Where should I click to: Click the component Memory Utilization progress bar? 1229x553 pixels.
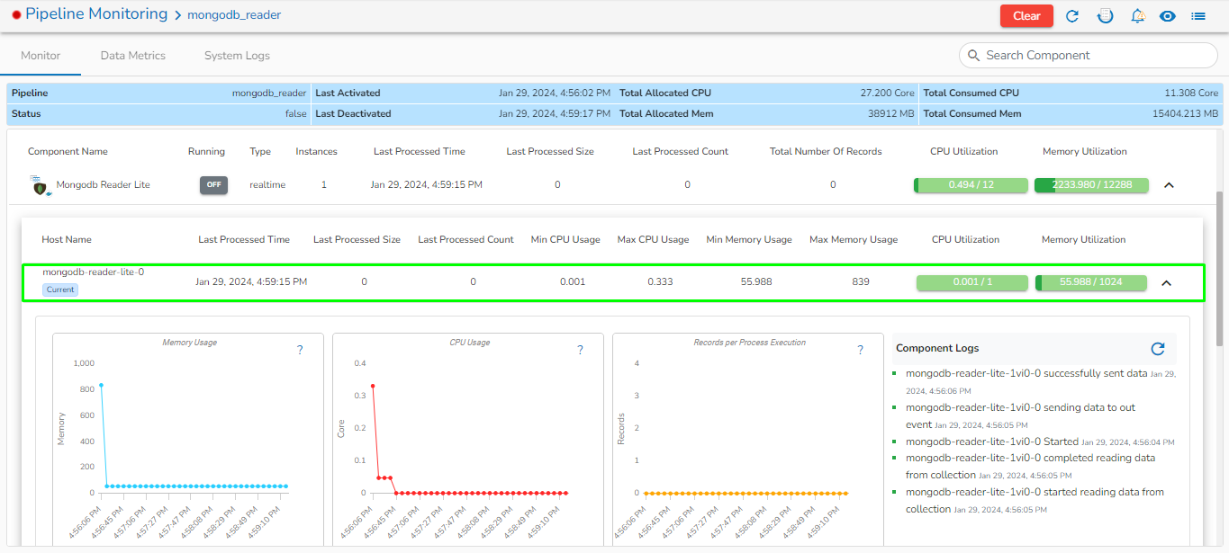click(x=1090, y=185)
